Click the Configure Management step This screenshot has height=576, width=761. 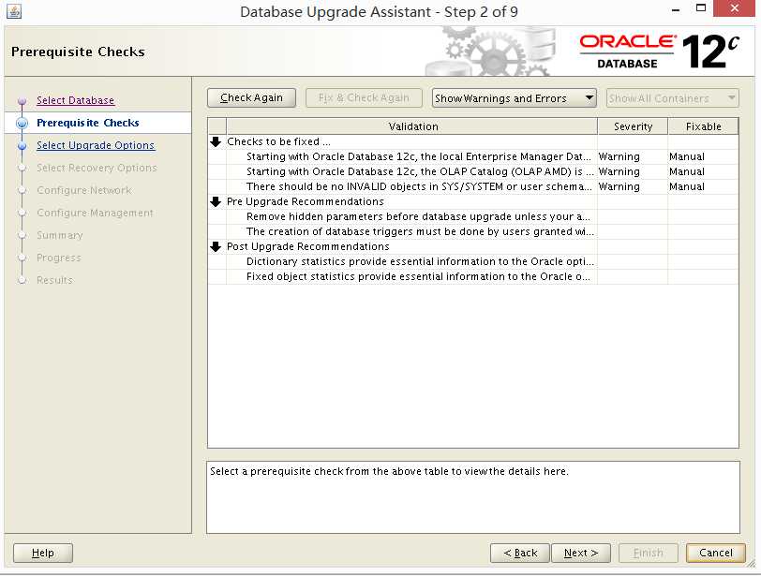95,213
